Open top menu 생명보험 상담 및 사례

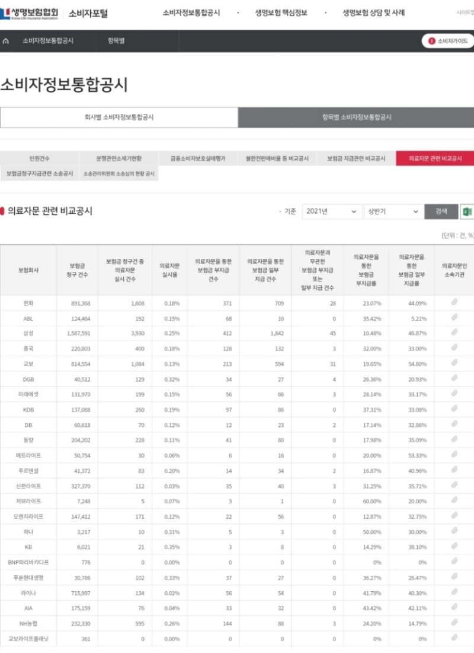[x=373, y=13]
